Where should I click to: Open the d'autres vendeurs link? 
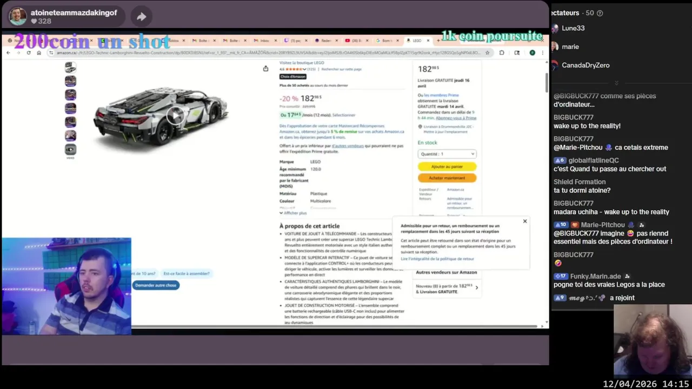click(x=348, y=146)
